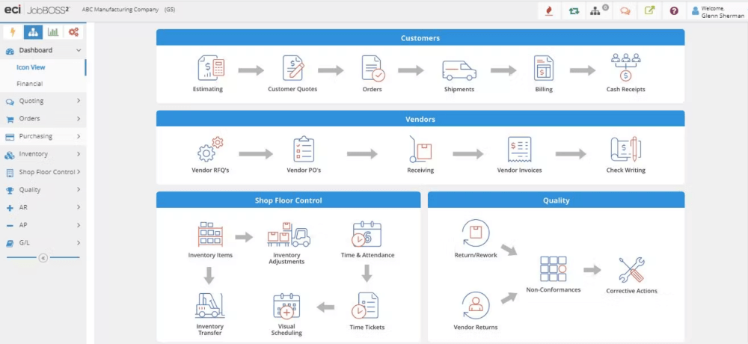Switch to the bar chart reports icon
The image size is (748, 344).
point(53,32)
